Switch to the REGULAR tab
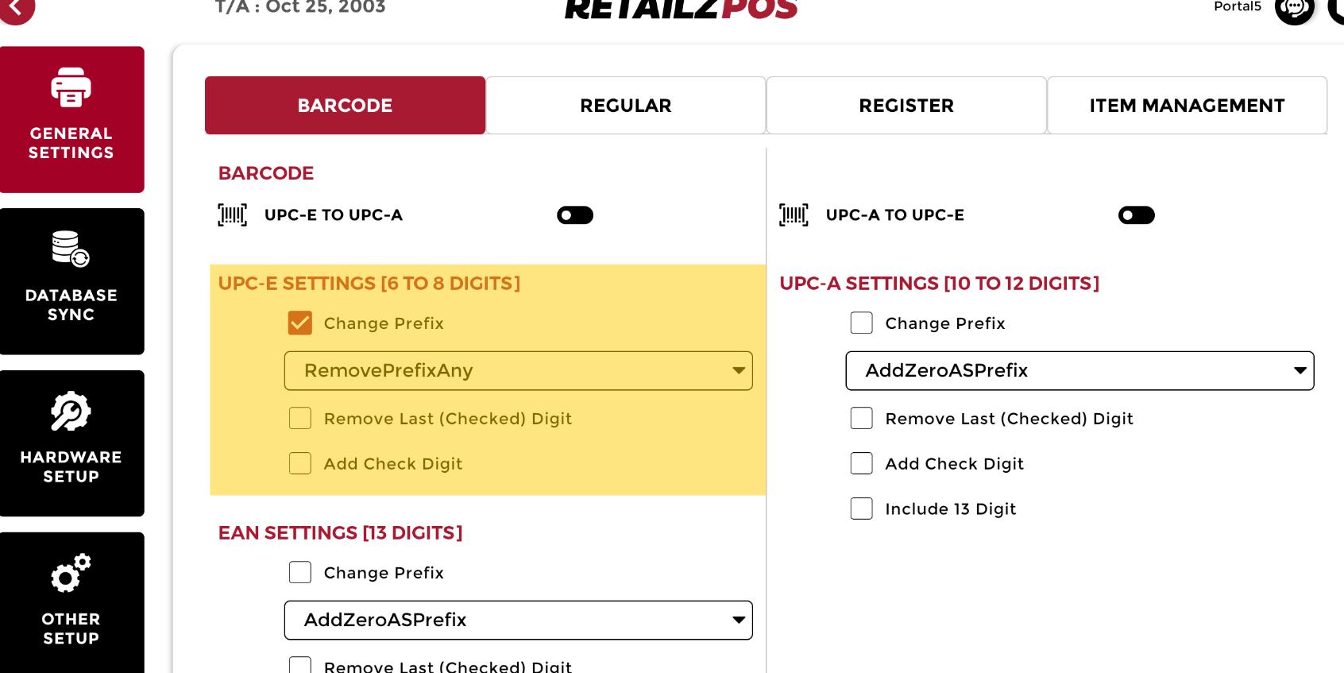The height and width of the screenshot is (673, 1344). 626,106
